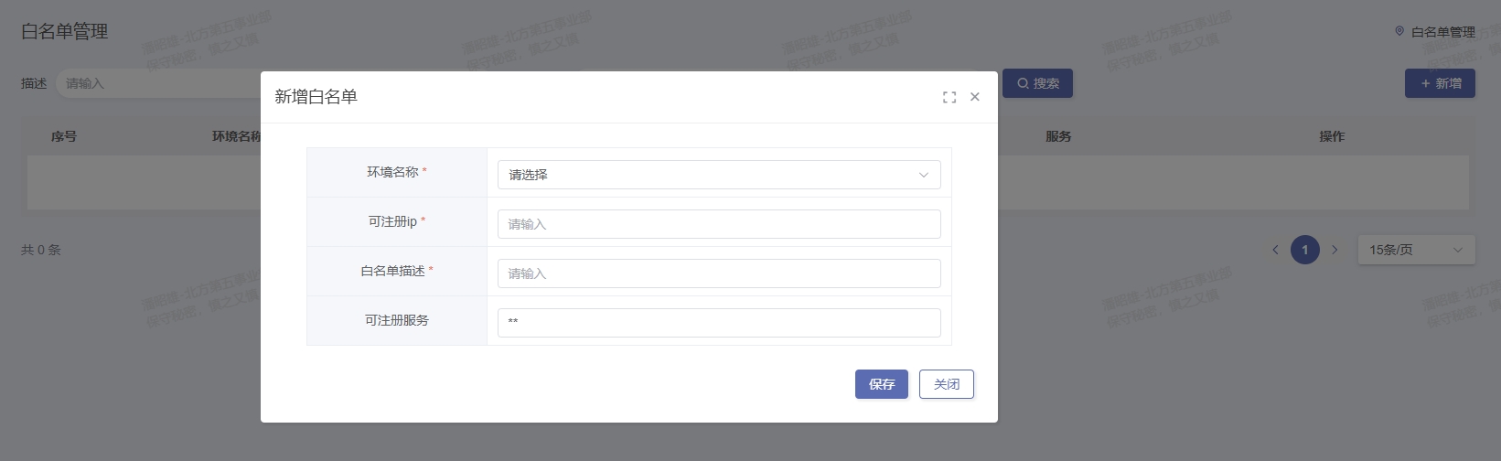1501x461 pixels.
Task: Open the 15条/页 page size dropdown
Action: click(1415, 250)
